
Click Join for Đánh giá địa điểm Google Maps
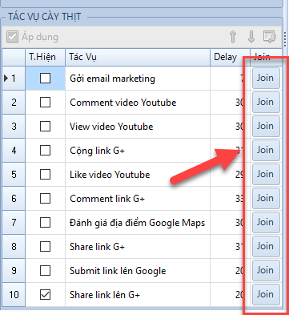point(266,222)
